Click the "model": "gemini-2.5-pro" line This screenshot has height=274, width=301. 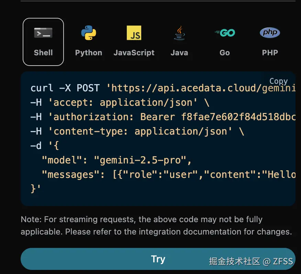(117, 160)
